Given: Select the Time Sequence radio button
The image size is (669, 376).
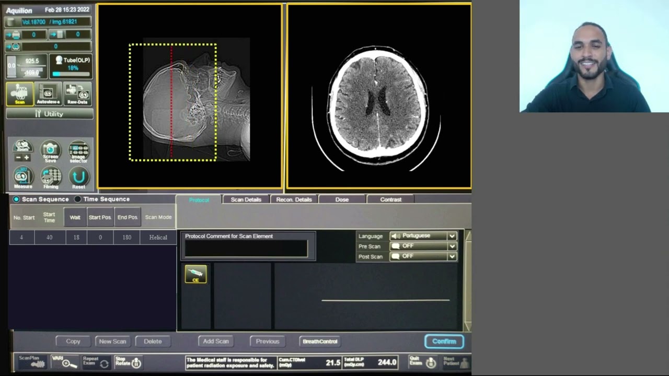Looking at the screenshot, I should pyautogui.click(x=78, y=199).
